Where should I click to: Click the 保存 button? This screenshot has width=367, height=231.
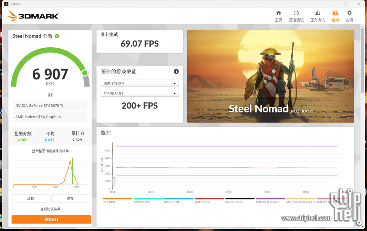point(70,198)
